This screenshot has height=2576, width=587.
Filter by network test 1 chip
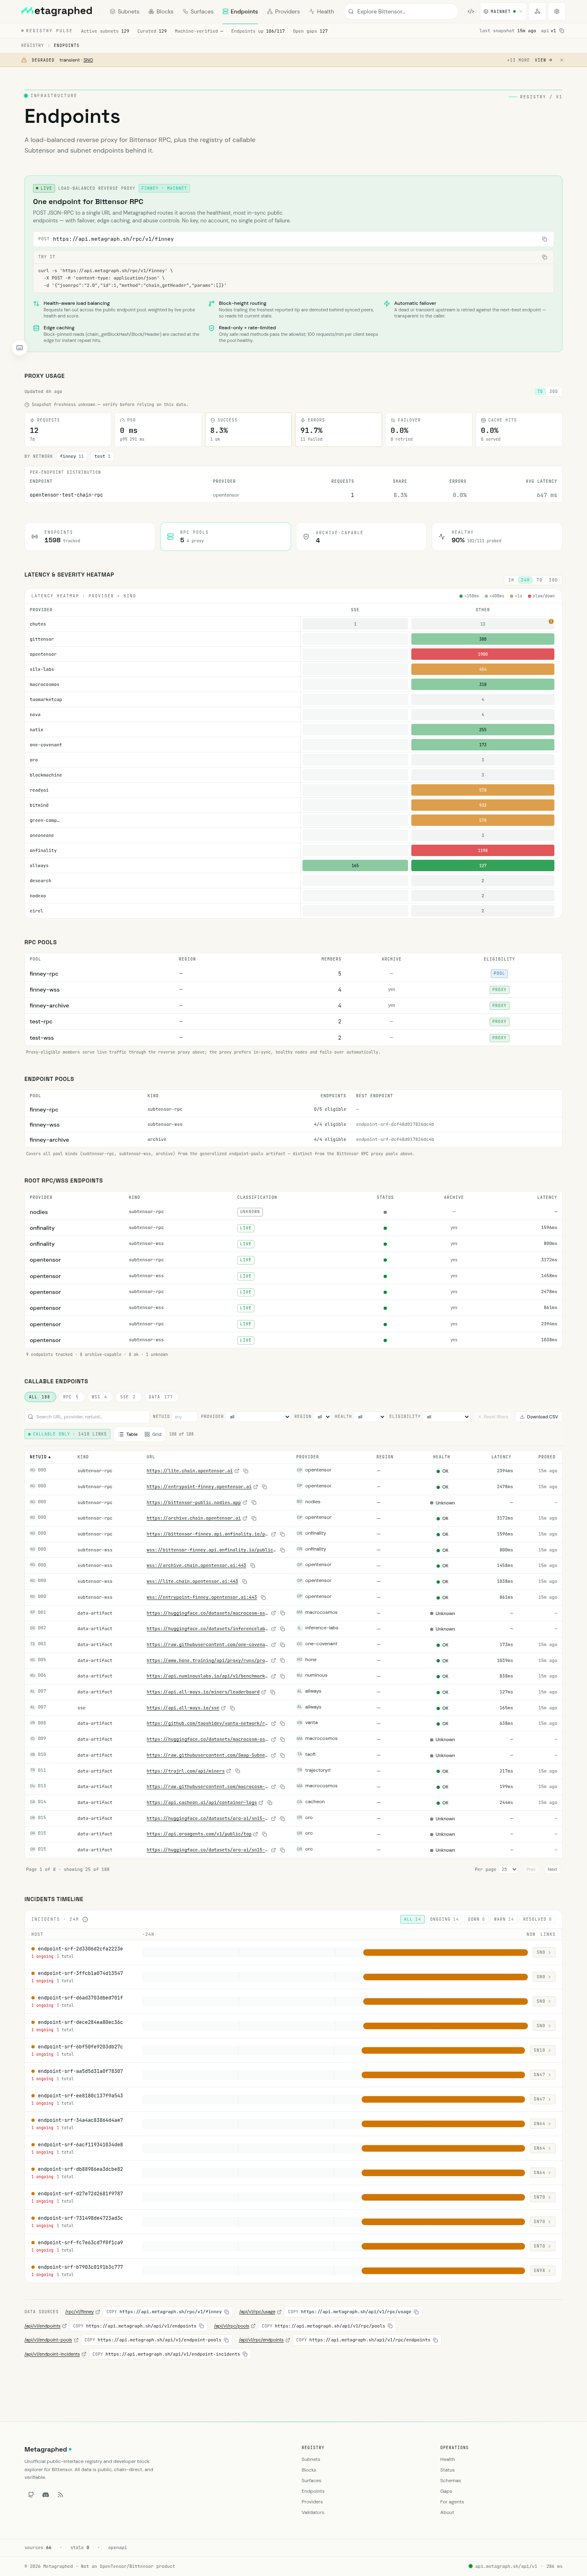pyautogui.click(x=102, y=456)
